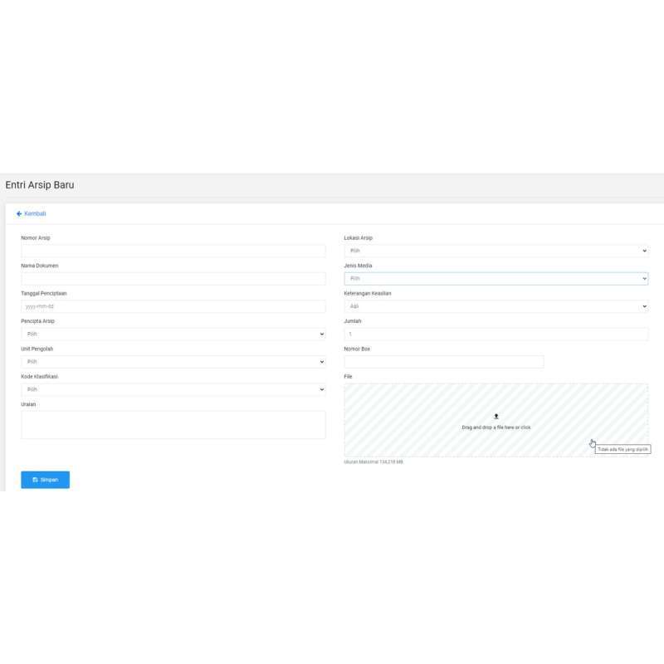664x664 pixels.
Task: Click the Tidak ada file yang dipilih tooltip
Action: 623,447
